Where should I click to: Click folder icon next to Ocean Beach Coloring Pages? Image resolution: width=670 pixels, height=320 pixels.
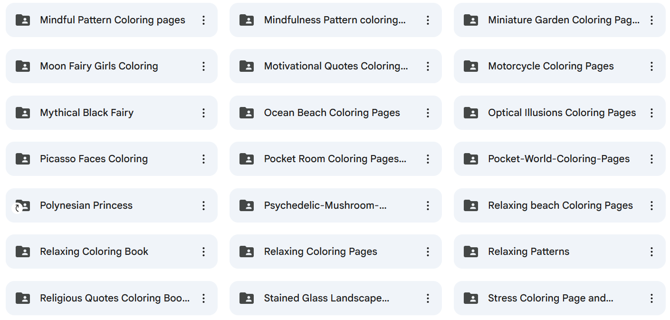tap(247, 113)
